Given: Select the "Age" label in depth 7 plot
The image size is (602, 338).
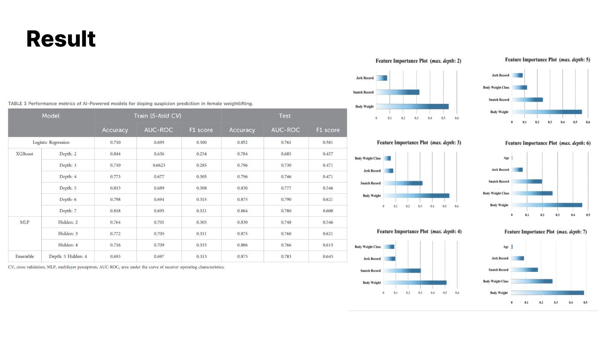Looking at the screenshot, I should [506, 247].
